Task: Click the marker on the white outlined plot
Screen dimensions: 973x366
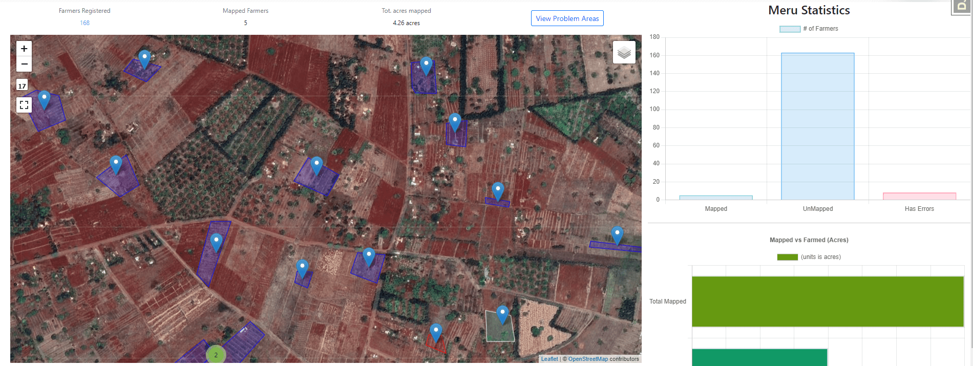Action: [502, 314]
